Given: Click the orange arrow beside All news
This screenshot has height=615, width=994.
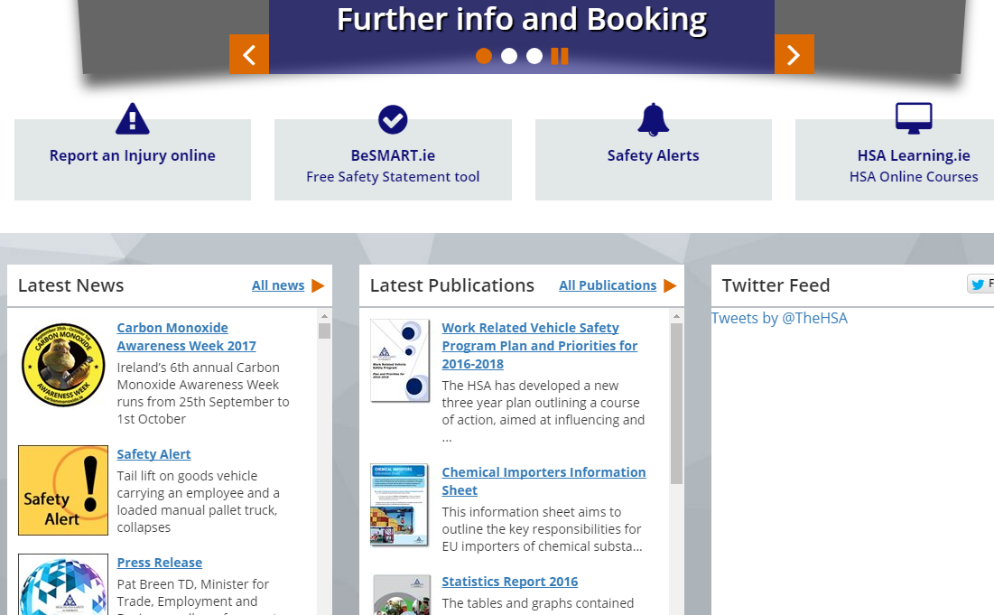Looking at the screenshot, I should (318, 286).
